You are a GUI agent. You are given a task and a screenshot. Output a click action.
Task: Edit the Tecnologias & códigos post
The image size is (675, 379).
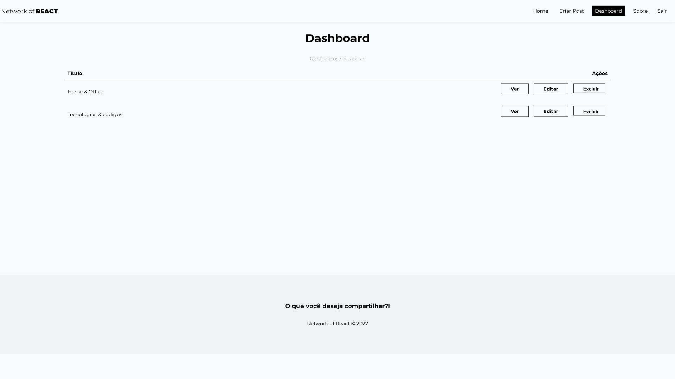[551, 111]
